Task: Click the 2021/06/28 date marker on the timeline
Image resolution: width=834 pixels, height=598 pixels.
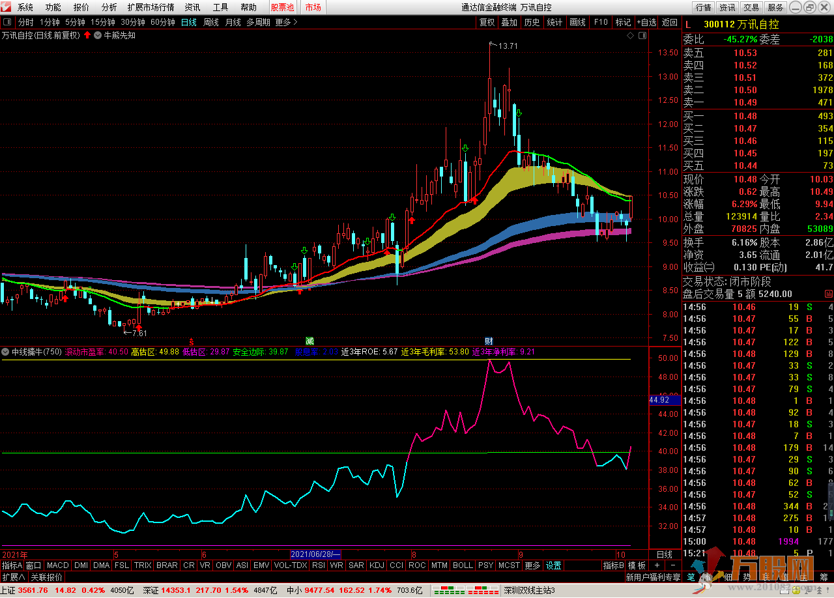Action: (x=316, y=554)
